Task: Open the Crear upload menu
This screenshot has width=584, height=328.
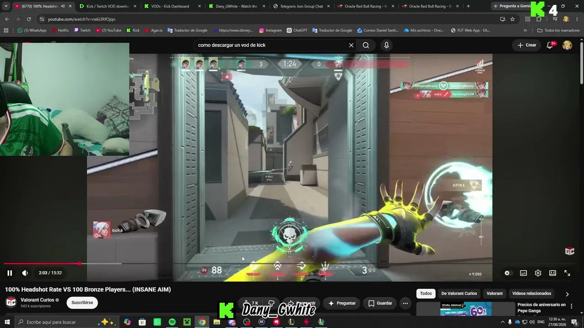Action: tap(527, 45)
